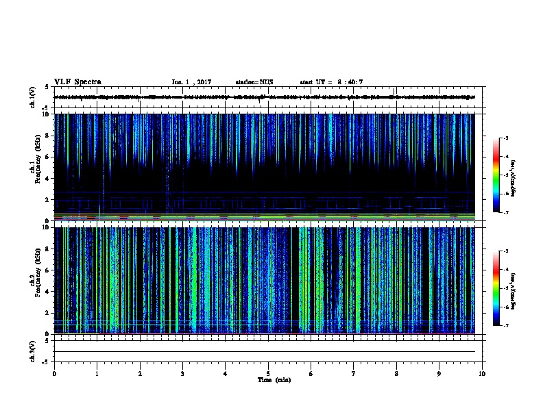Click the "-3" label of ch.1 colorbar

click(506, 138)
